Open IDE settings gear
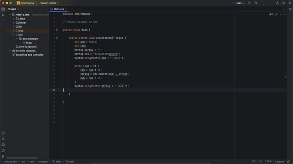The width and height of the screenshot is (293, 164). tap(290, 3)
